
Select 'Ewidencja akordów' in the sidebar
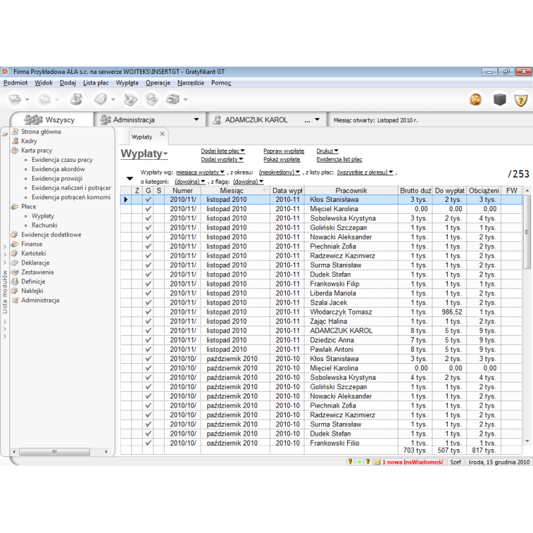pos(57,169)
